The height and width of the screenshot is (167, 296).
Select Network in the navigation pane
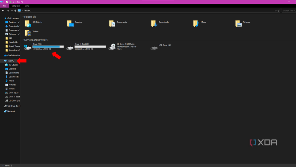(x=11, y=111)
